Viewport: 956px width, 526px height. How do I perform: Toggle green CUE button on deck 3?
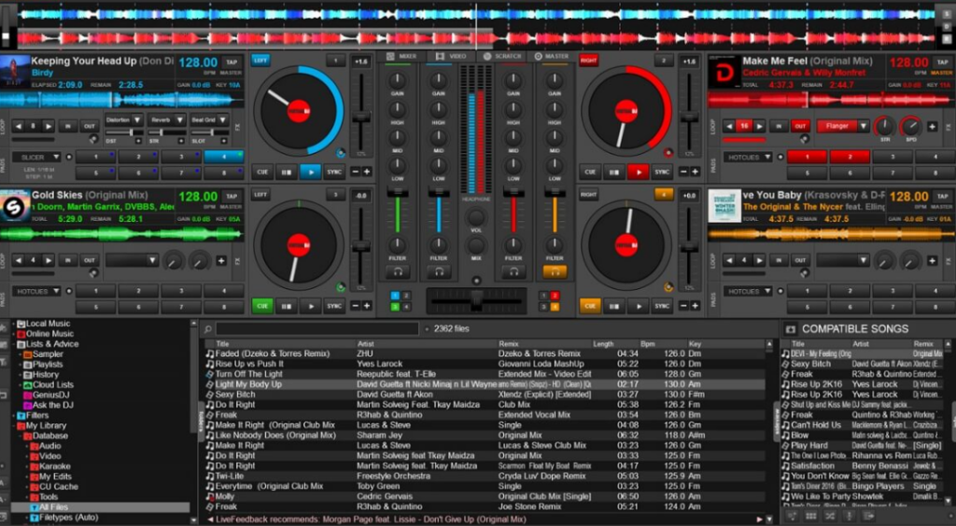pyautogui.click(x=262, y=306)
